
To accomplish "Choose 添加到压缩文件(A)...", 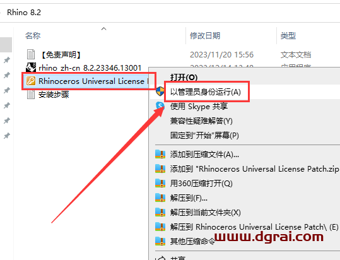I will 204,155.
